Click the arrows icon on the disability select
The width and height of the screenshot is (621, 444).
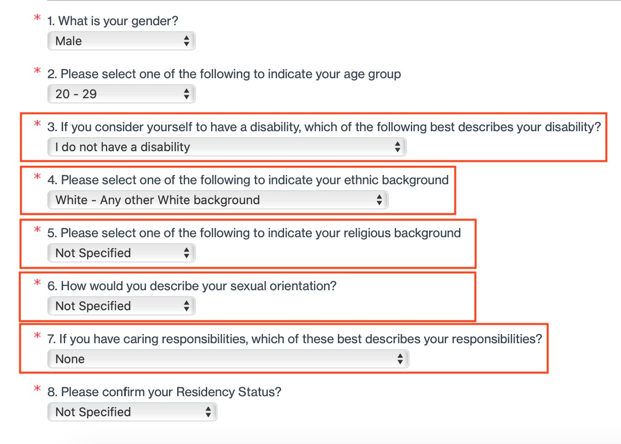[397, 147]
